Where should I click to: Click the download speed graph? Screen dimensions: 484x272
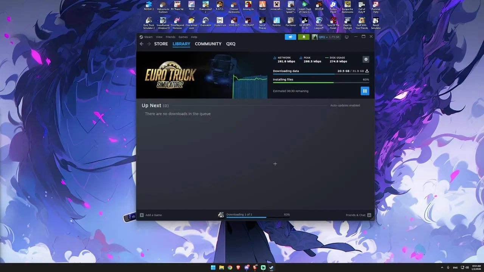(250, 86)
